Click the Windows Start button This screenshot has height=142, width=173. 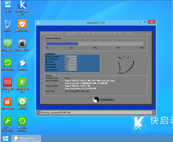[5, 139]
